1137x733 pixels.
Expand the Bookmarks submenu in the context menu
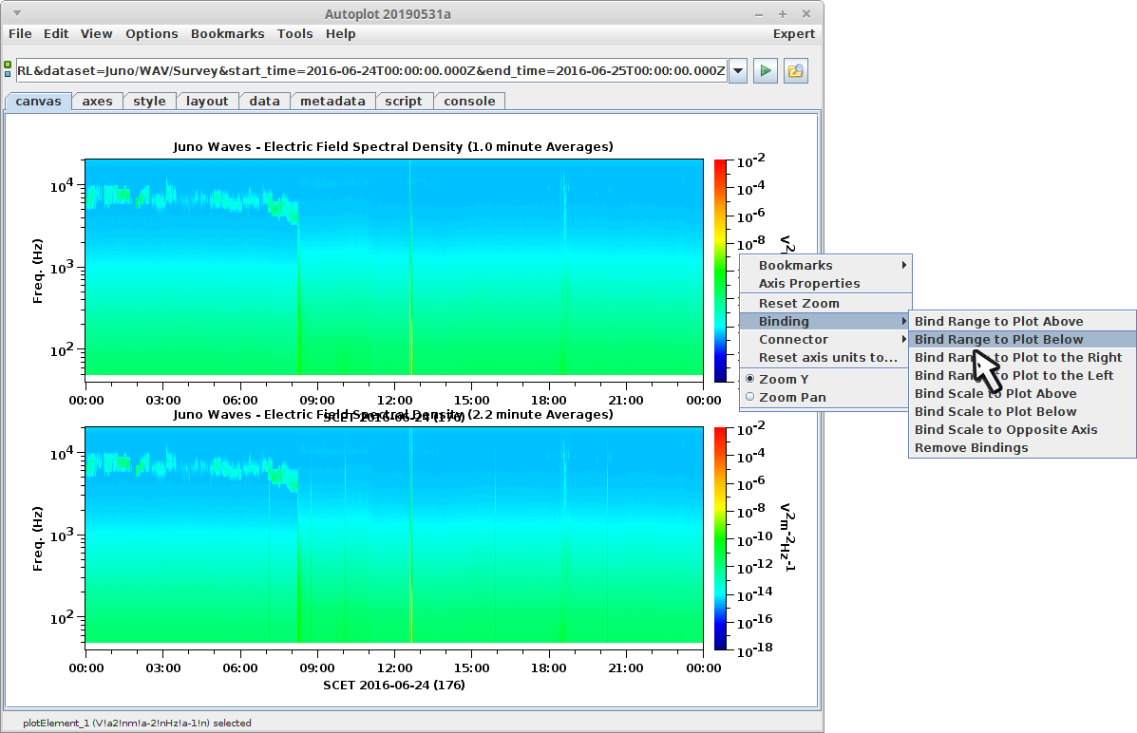825,265
